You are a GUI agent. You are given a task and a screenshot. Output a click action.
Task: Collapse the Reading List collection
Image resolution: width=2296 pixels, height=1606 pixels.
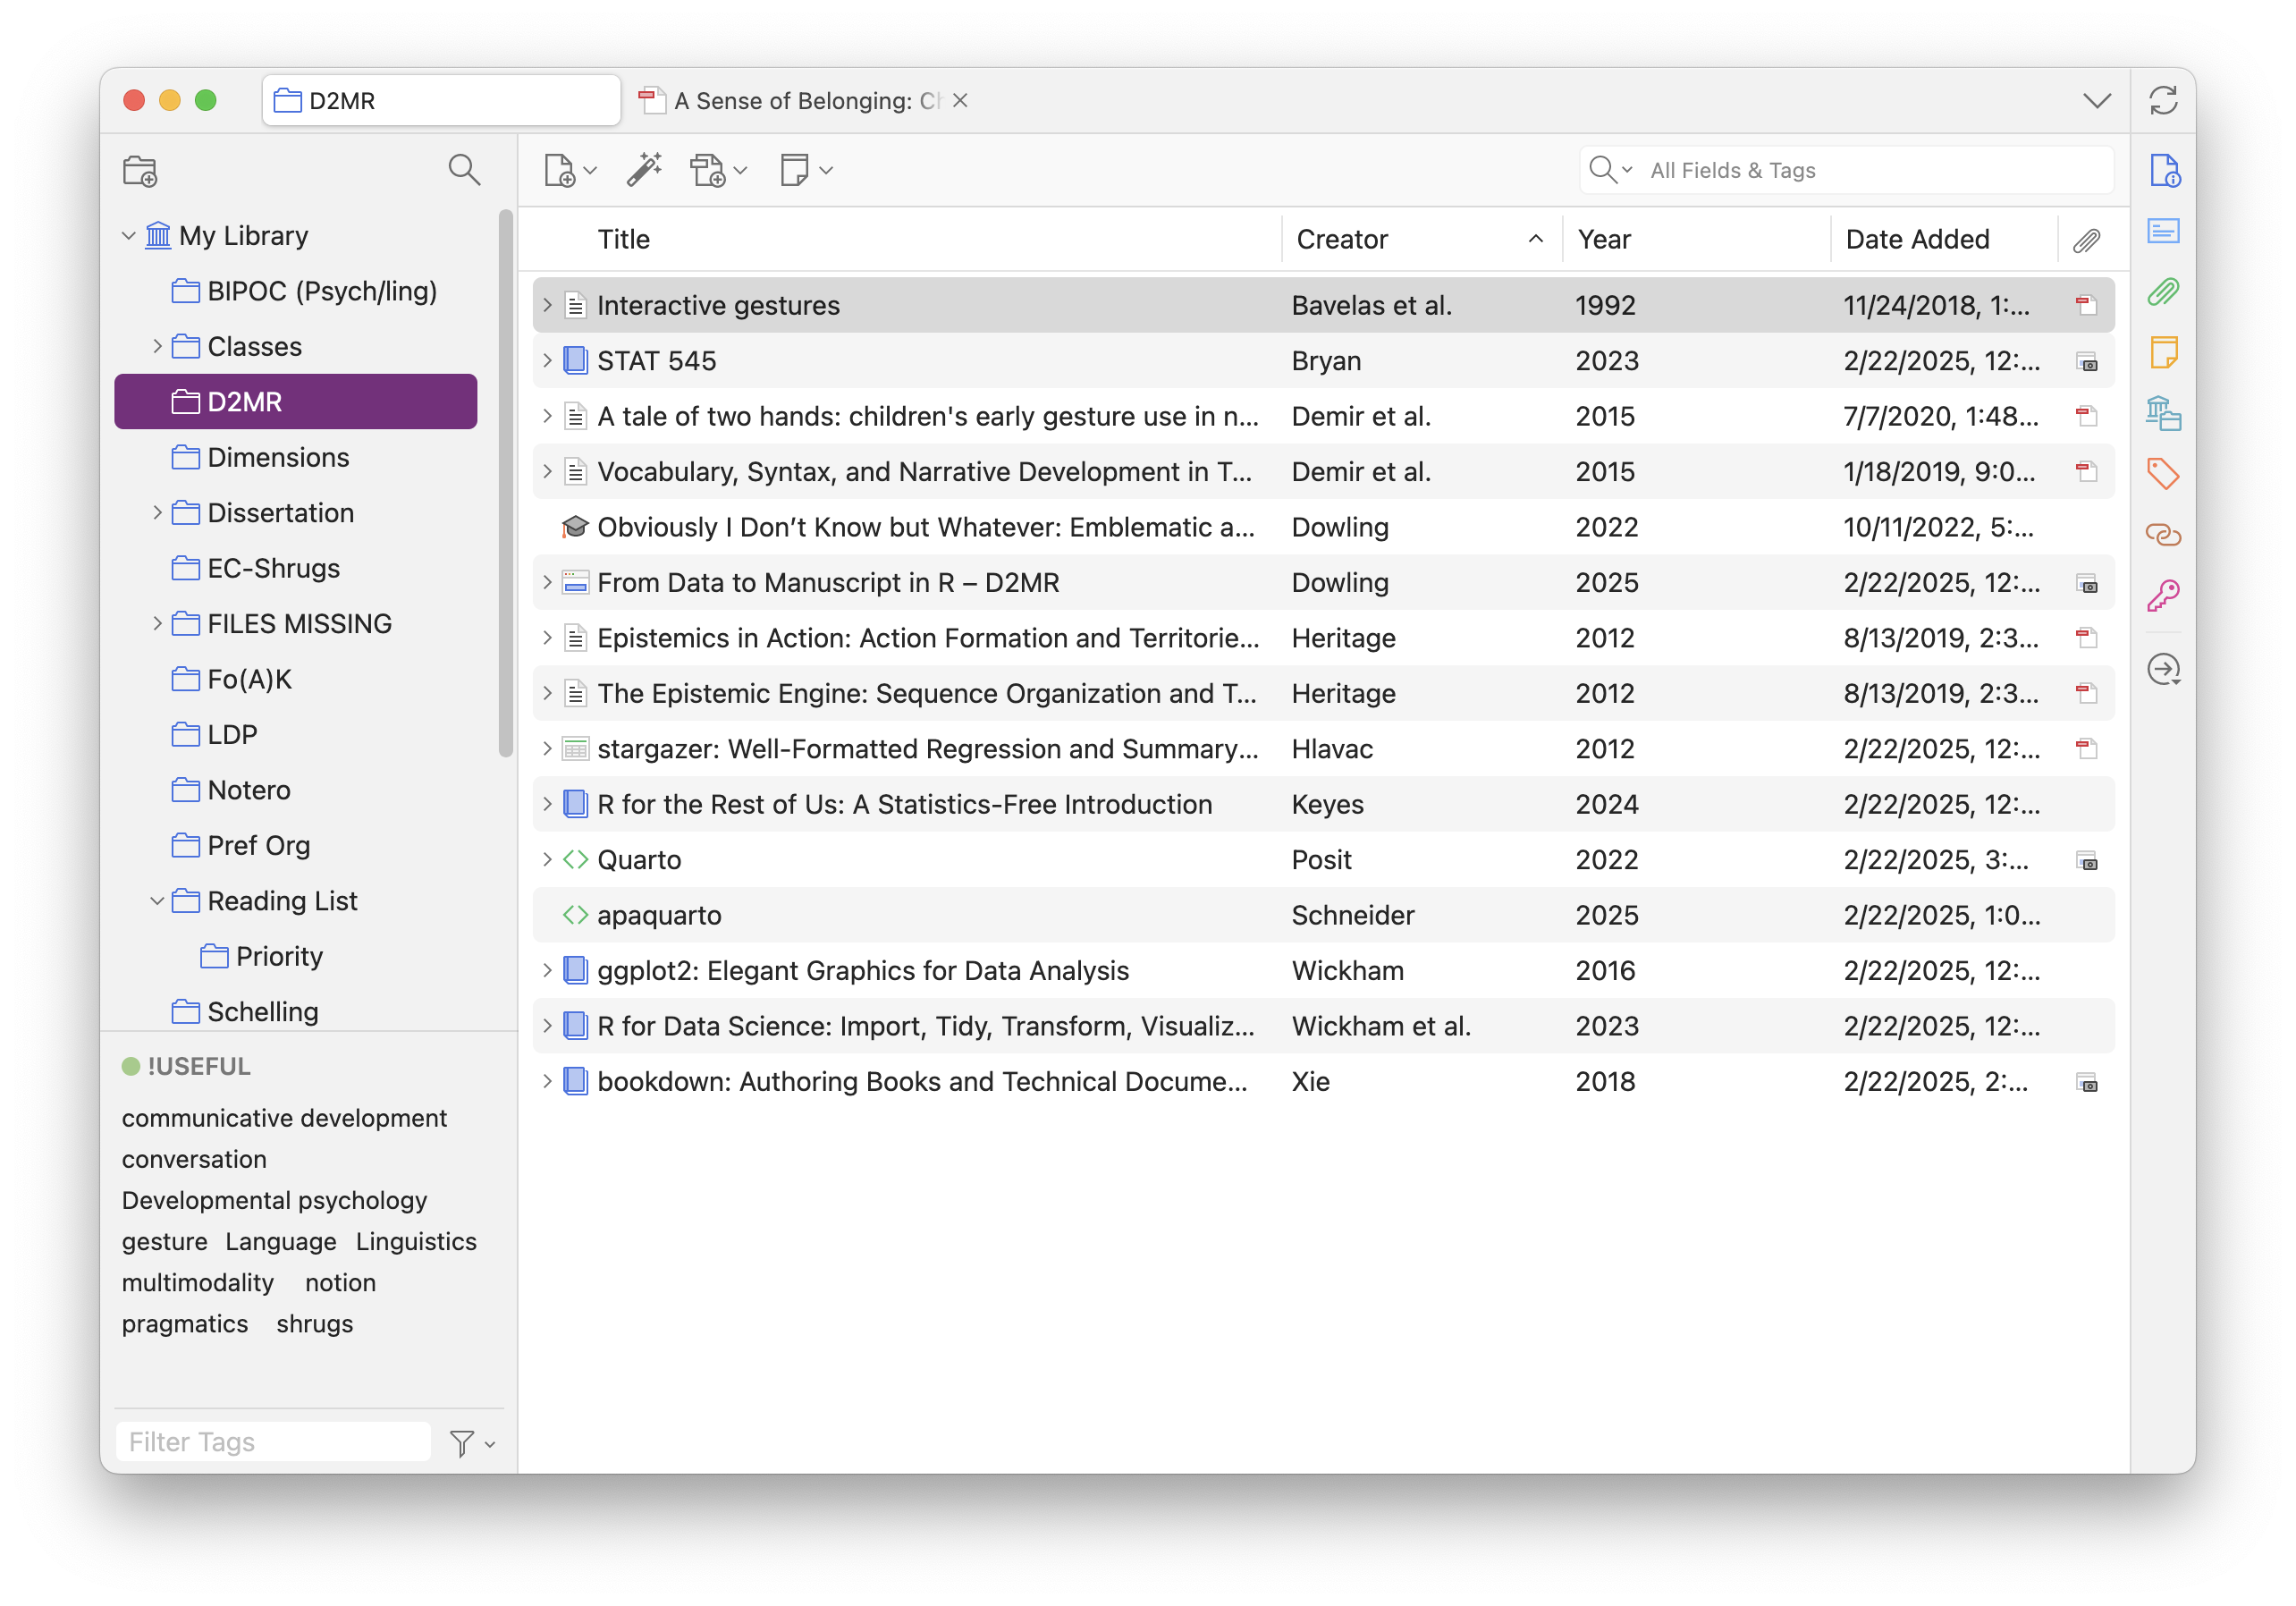[x=158, y=900]
